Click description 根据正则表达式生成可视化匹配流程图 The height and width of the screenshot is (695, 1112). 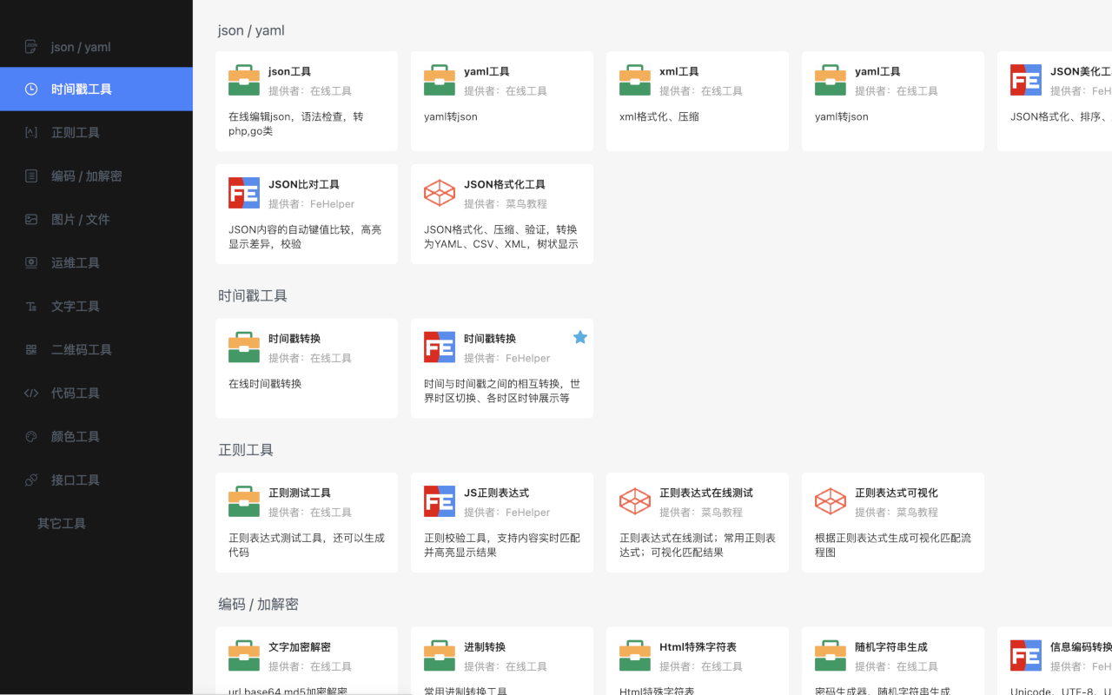(893, 545)
